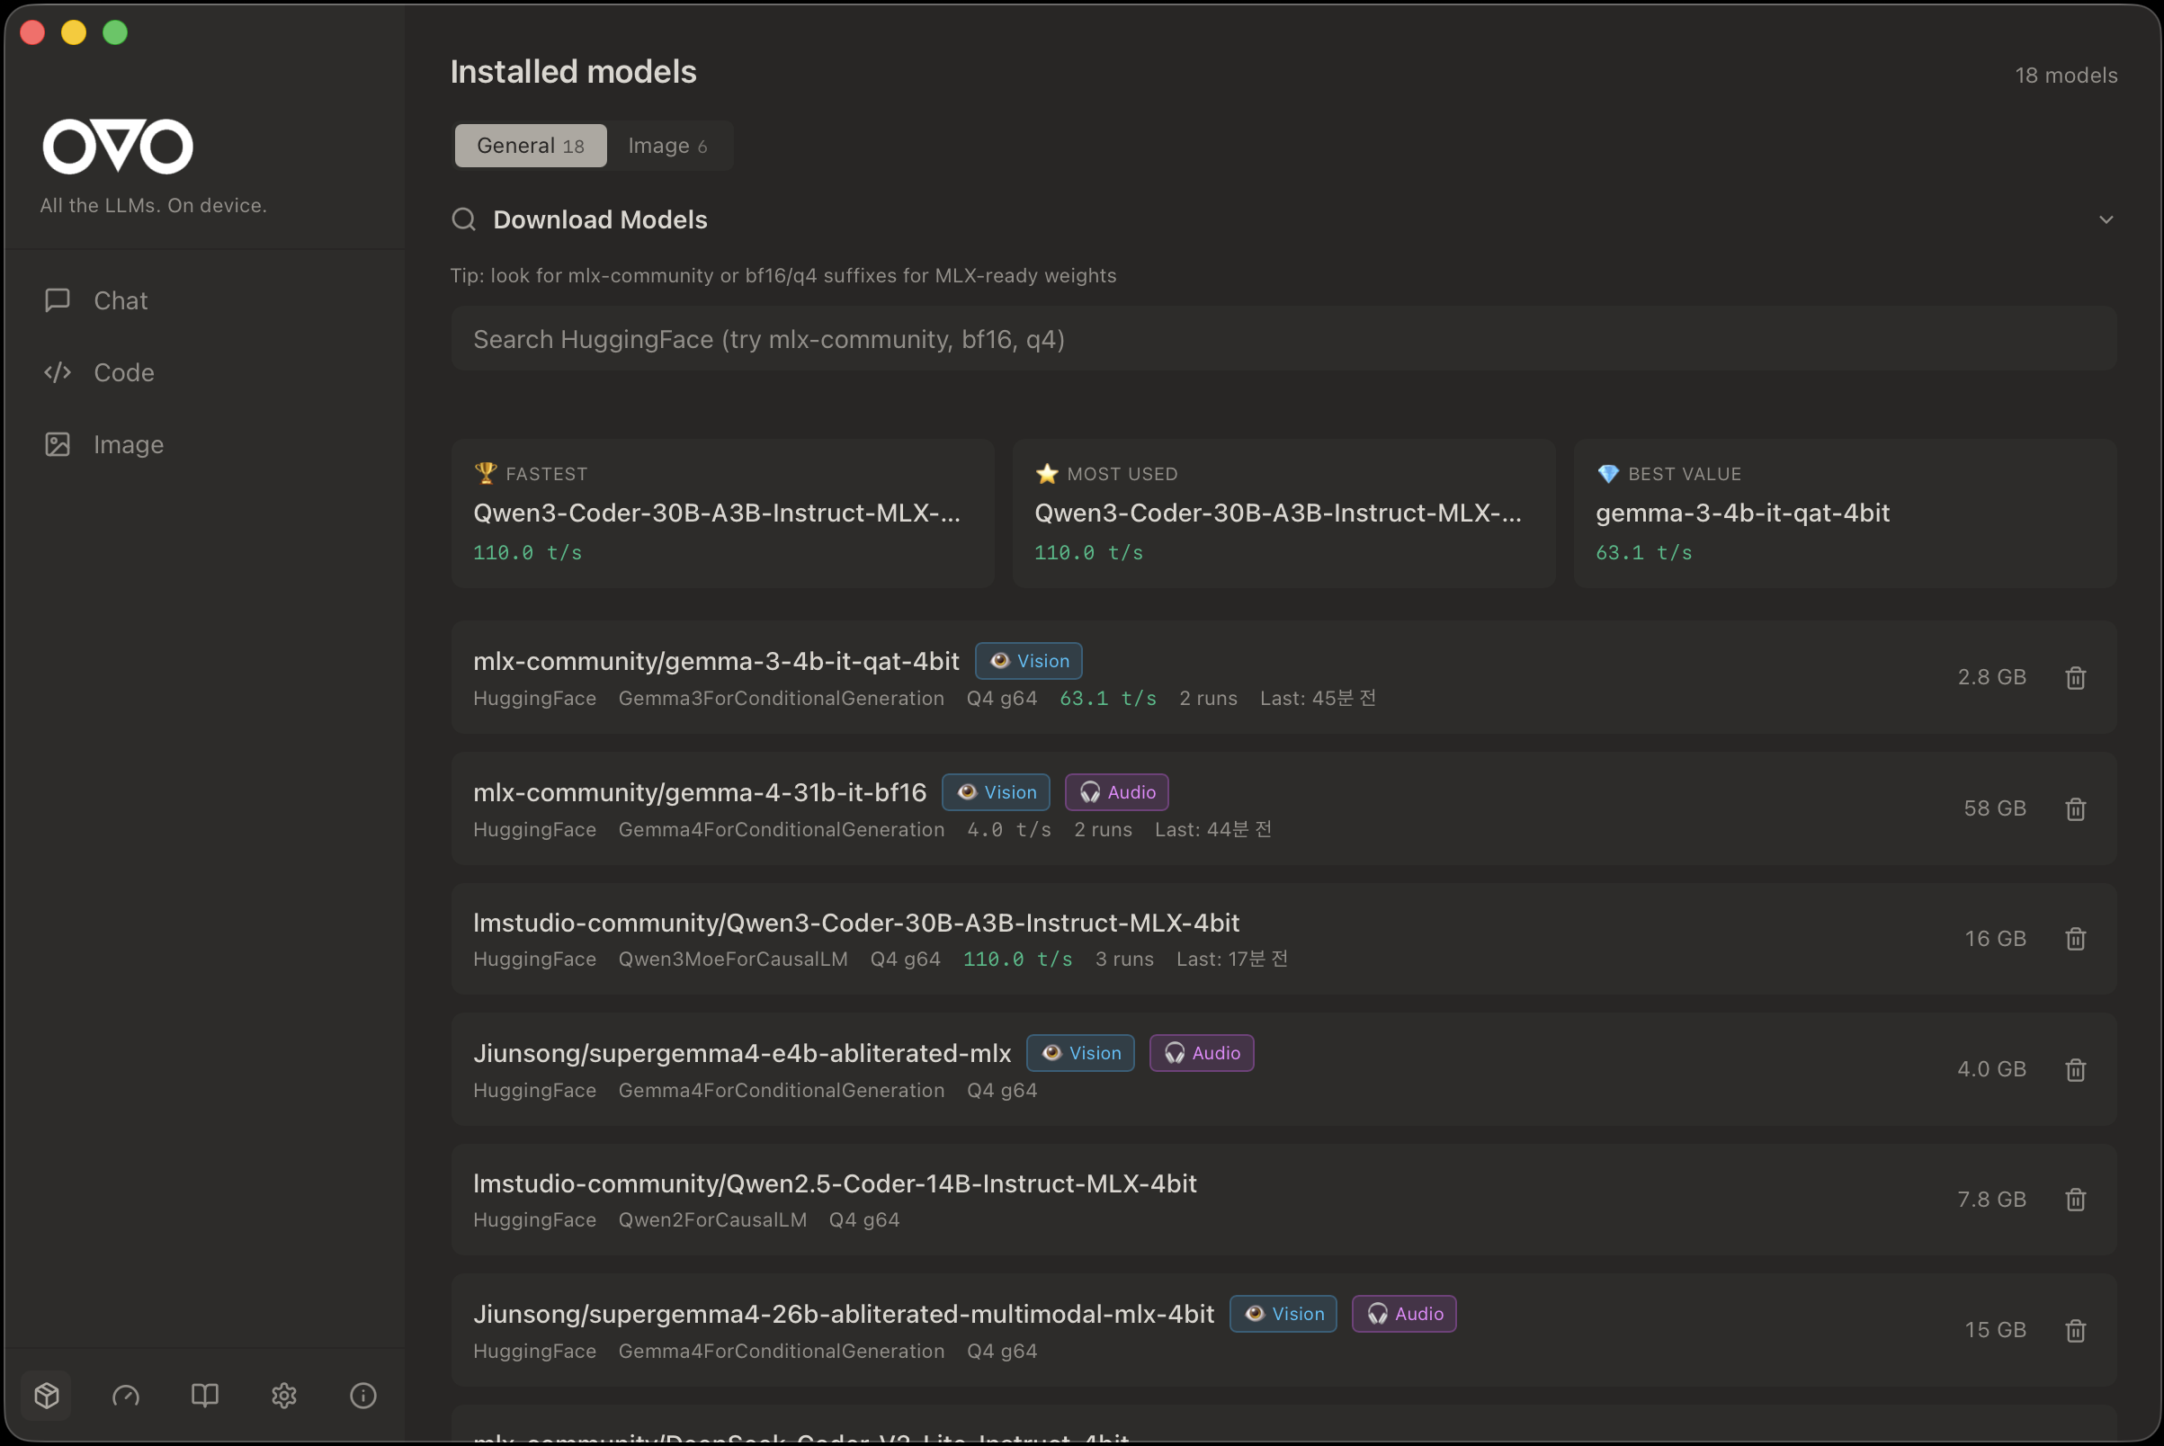
Task: Click the search magnifier beside Download Models
Action: [464, 219]
